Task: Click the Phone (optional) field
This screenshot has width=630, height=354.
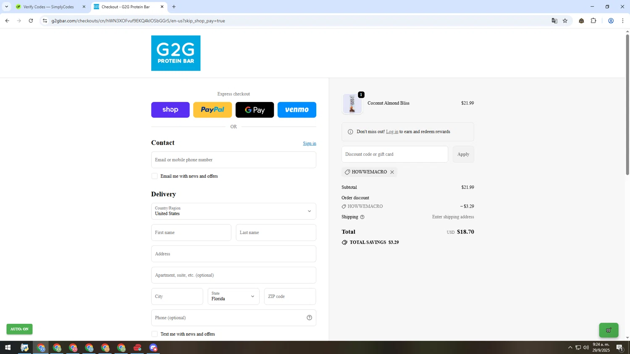Action: pos(234,318)
